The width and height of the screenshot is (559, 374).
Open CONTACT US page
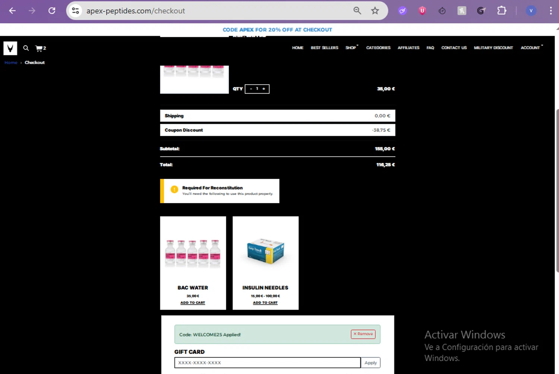pos(454,48)
